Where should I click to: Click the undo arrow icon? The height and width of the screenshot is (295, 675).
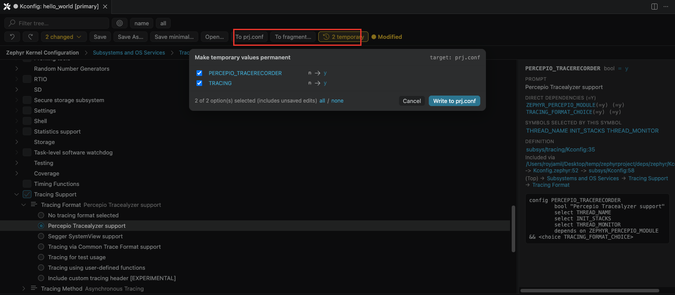12,37
